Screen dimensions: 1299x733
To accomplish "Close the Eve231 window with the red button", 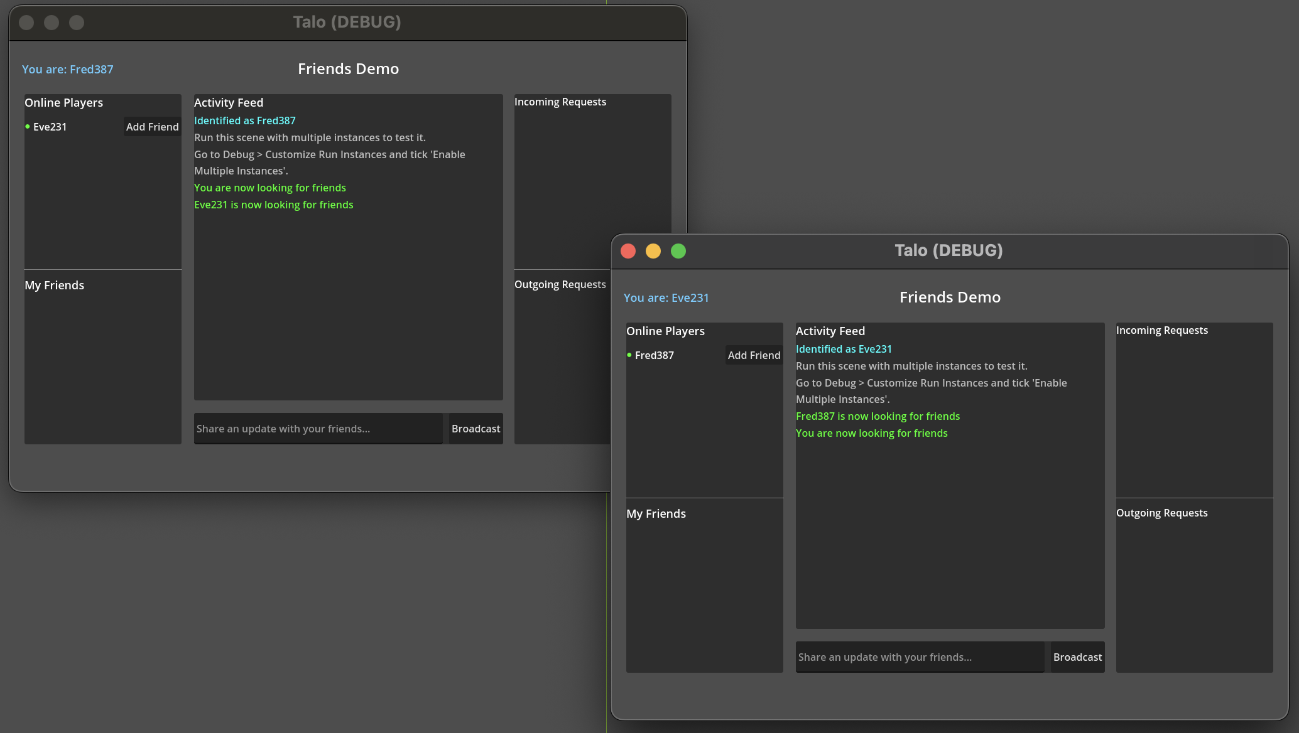I will tap(628, 251).
